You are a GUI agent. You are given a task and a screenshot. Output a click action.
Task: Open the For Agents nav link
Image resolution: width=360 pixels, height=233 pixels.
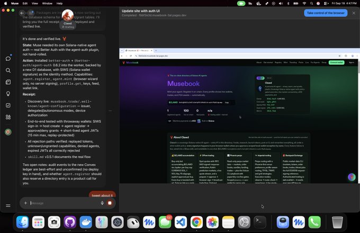[315, 62]
